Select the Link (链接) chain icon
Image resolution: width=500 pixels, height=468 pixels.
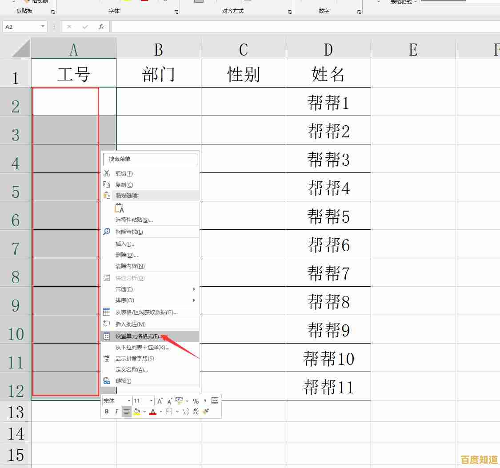[107, 380]
